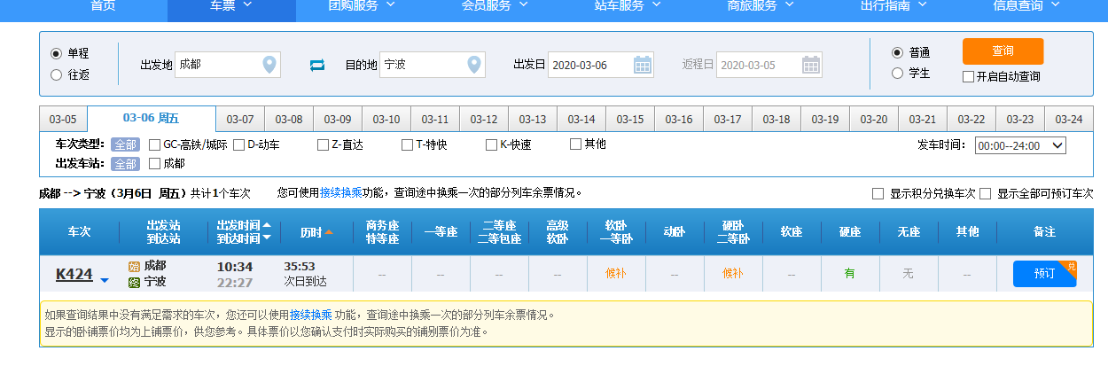Click 候补 under 硬卧 column
Viewport: 1108px width, 382px height.
[x=733, y=274]
